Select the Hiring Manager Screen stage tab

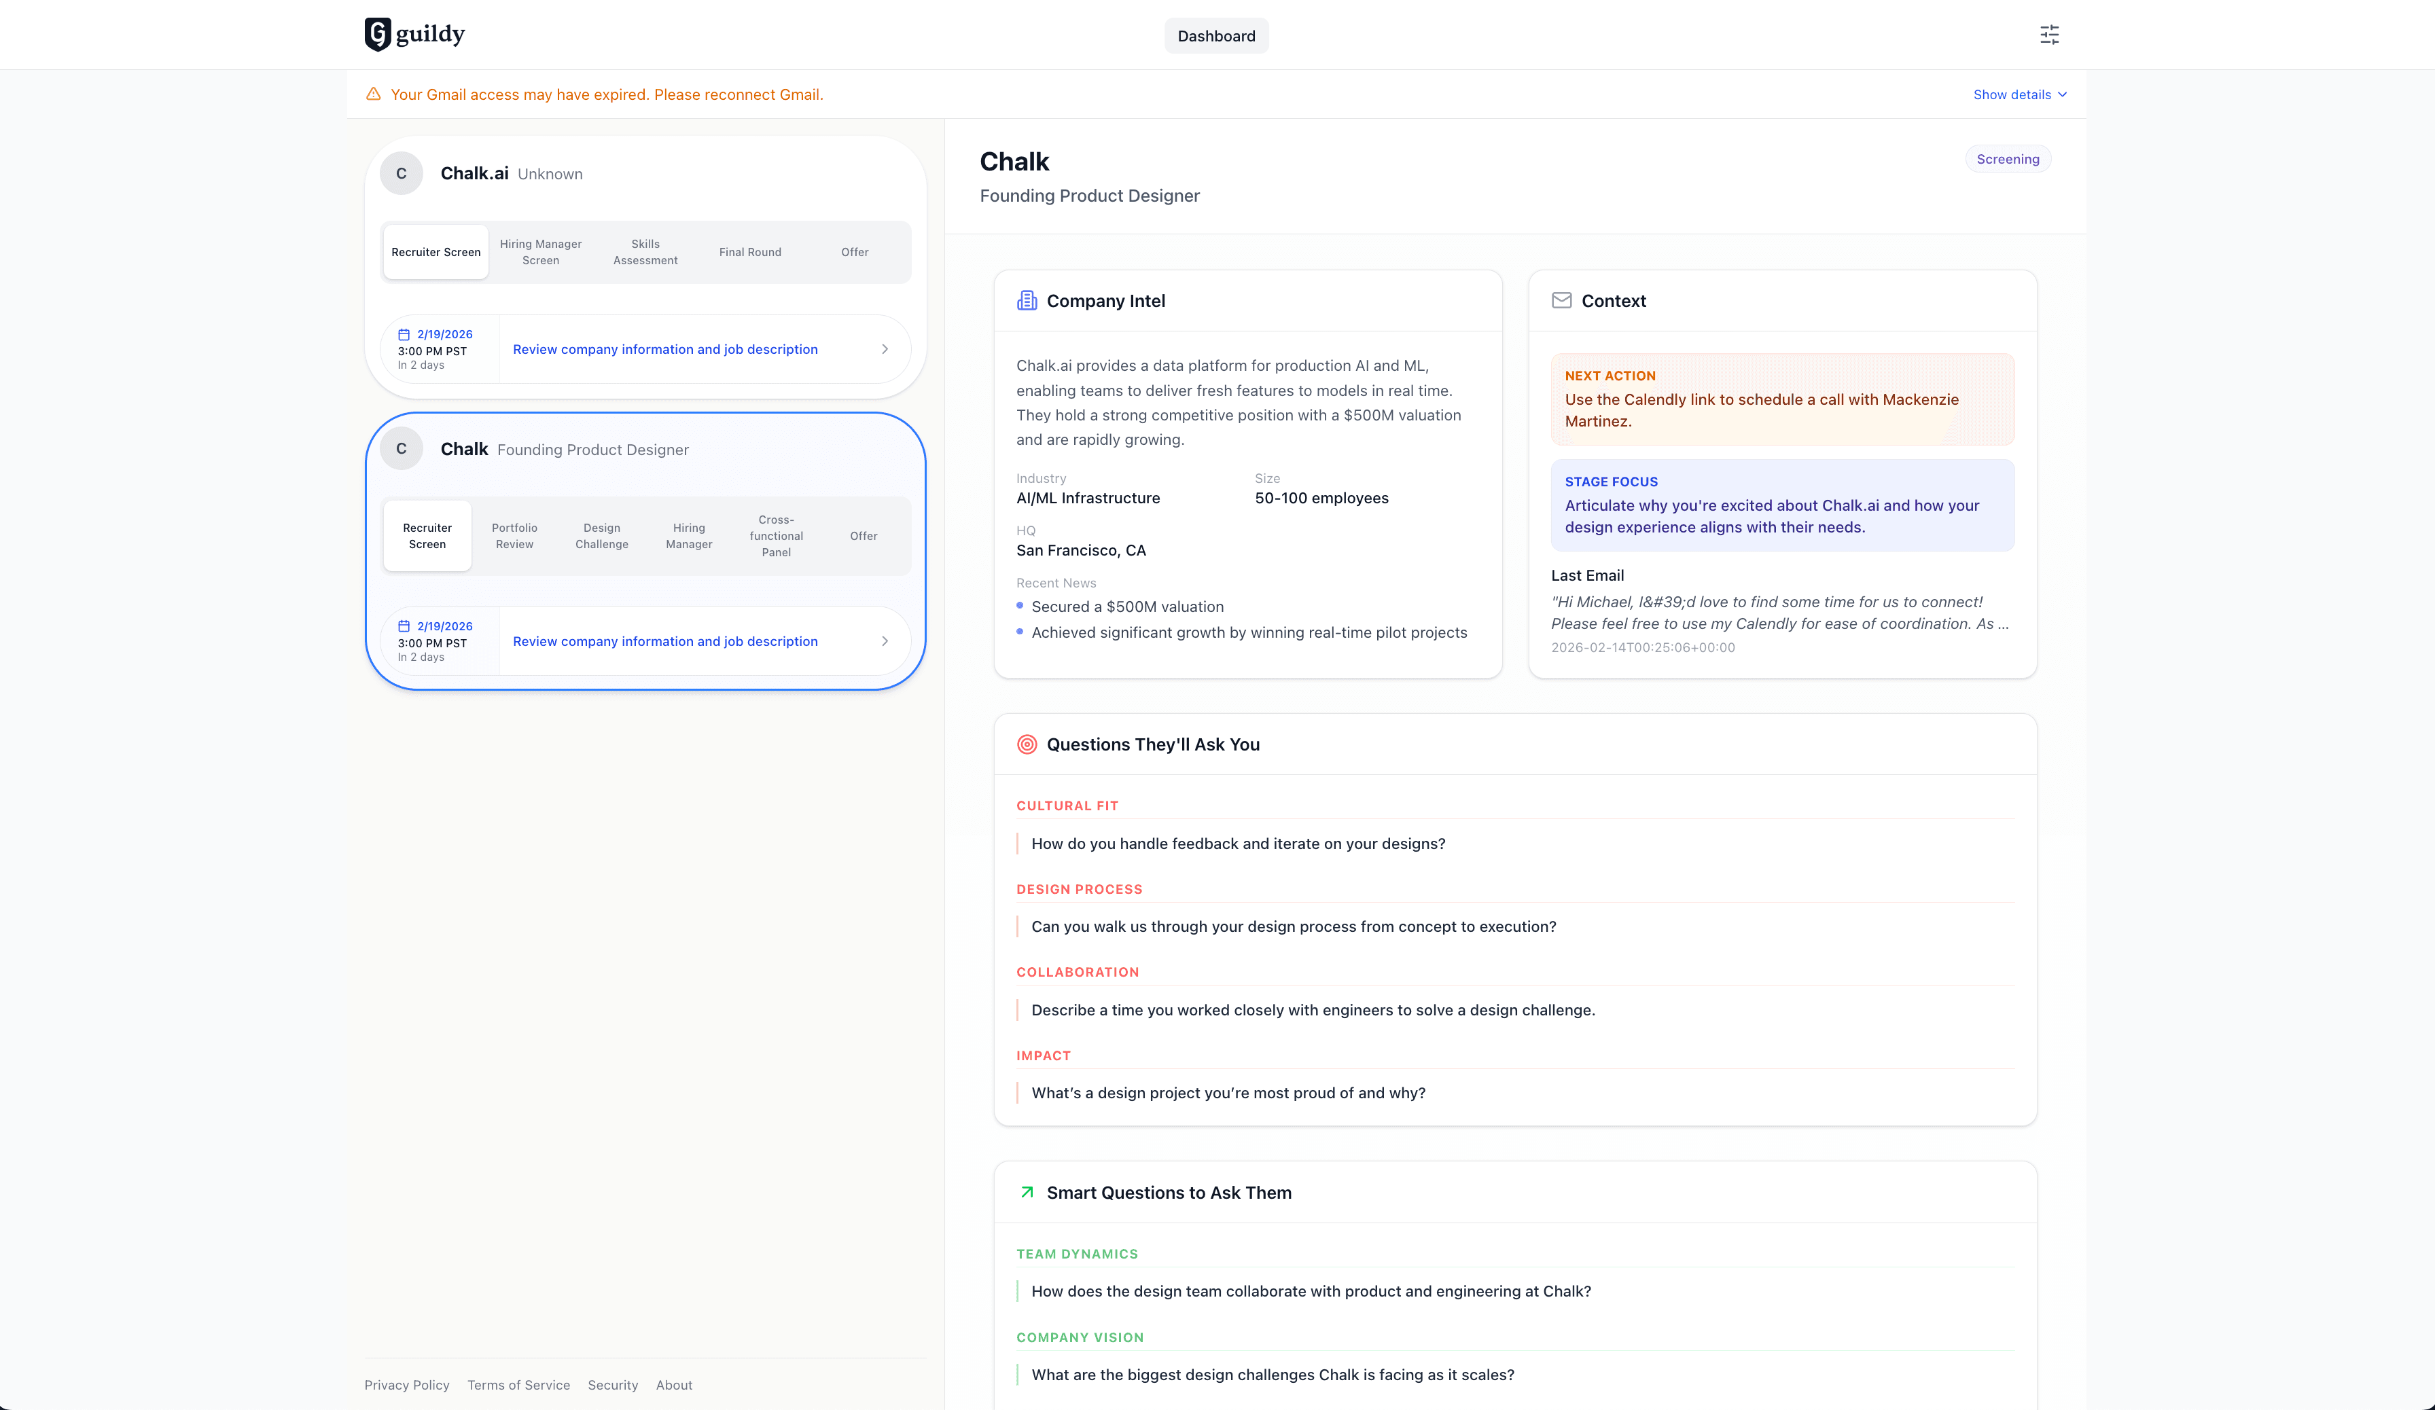pyautogui.click(x=540, y=252)
